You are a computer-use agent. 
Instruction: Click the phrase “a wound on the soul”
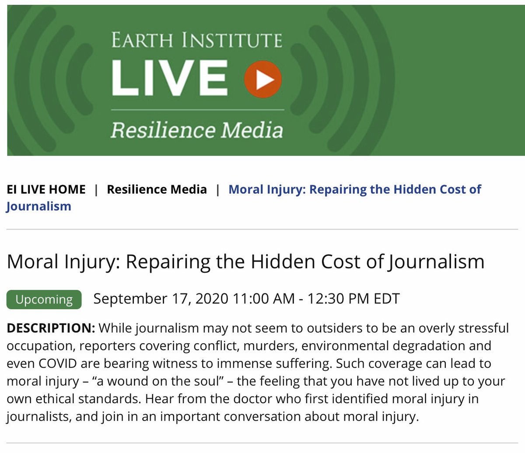click(158, 381)
